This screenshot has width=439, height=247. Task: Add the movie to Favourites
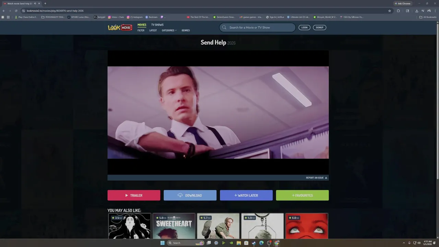pyautogui.click(x=302, y=196)
